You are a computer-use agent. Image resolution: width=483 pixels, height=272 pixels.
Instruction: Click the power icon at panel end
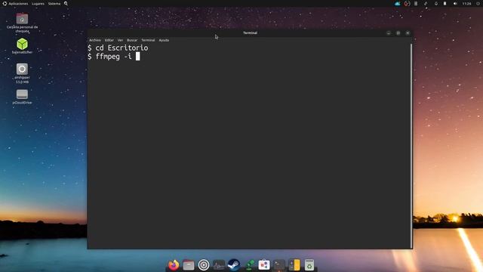coord(478,4)
